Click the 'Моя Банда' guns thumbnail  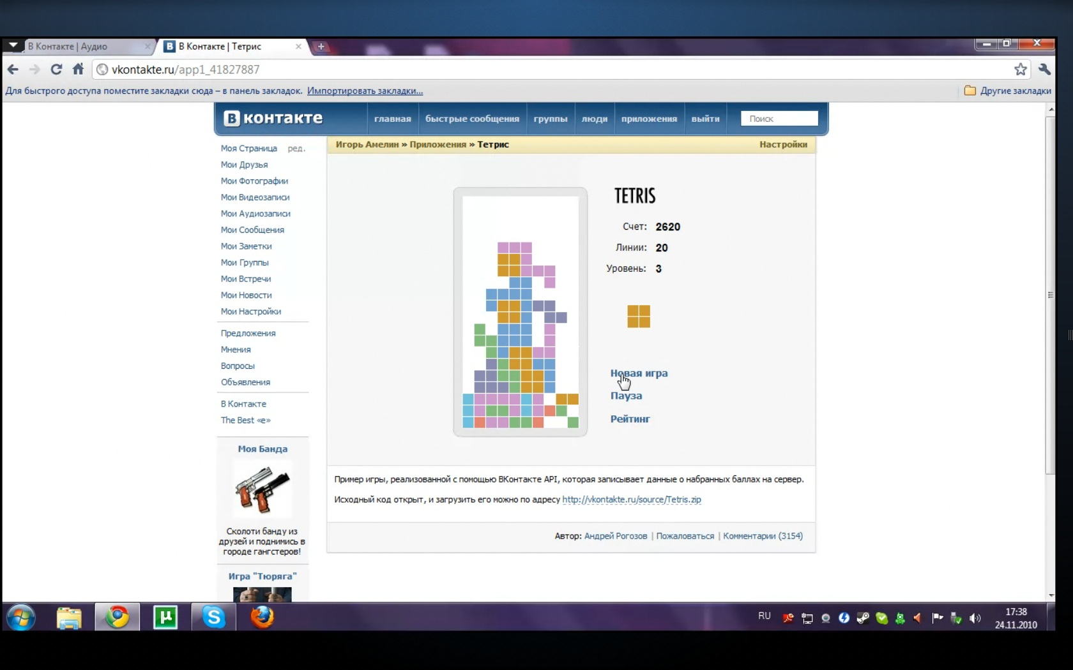coord(263,489)
